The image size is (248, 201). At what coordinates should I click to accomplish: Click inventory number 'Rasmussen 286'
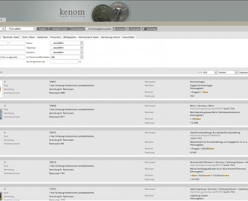tap(56, 144)
